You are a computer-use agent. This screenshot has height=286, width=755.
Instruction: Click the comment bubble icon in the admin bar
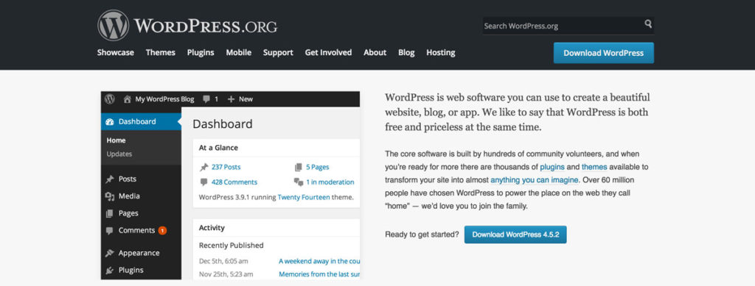click(206, 99)
